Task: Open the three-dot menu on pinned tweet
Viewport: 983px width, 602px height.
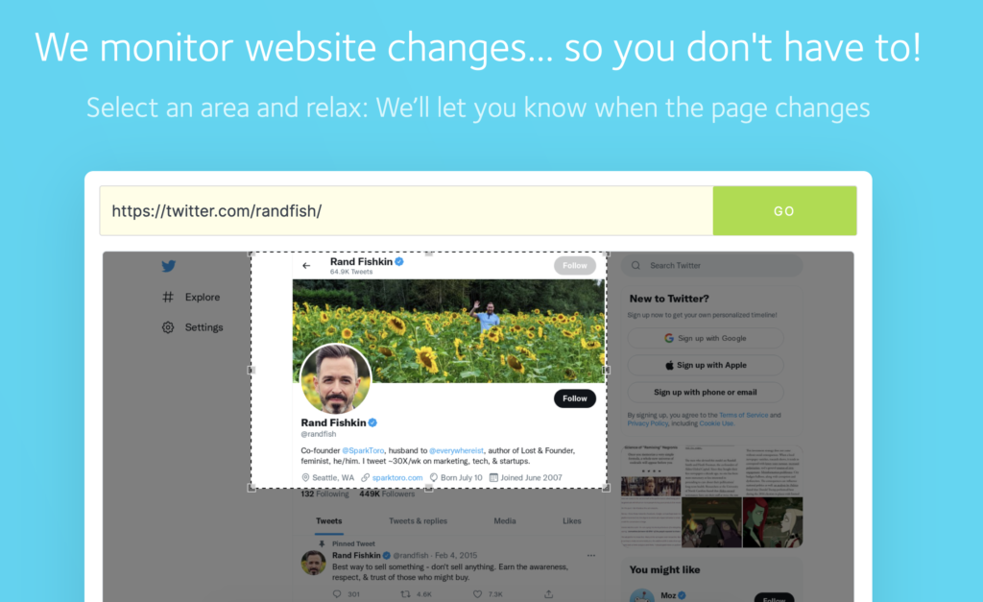Action: point(590,556)
